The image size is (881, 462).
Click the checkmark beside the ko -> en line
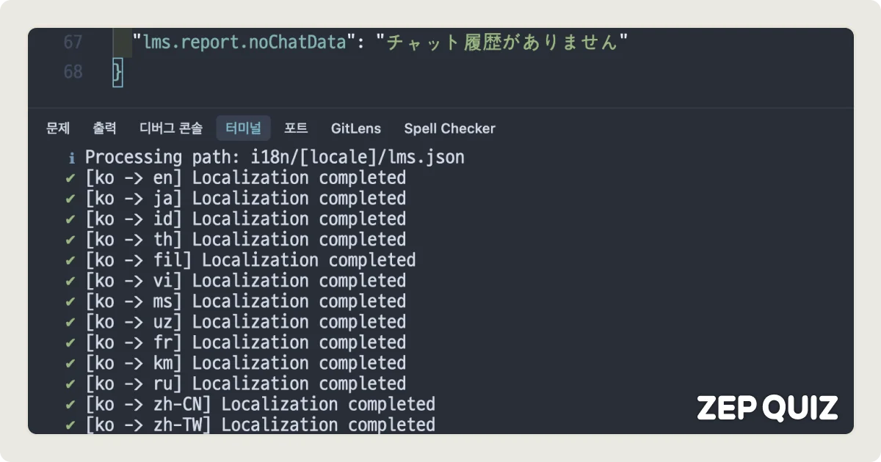[70, 178]
